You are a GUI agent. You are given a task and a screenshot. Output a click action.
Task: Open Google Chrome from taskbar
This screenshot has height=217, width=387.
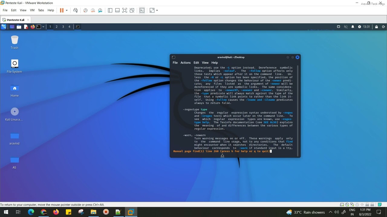[44, 212]
